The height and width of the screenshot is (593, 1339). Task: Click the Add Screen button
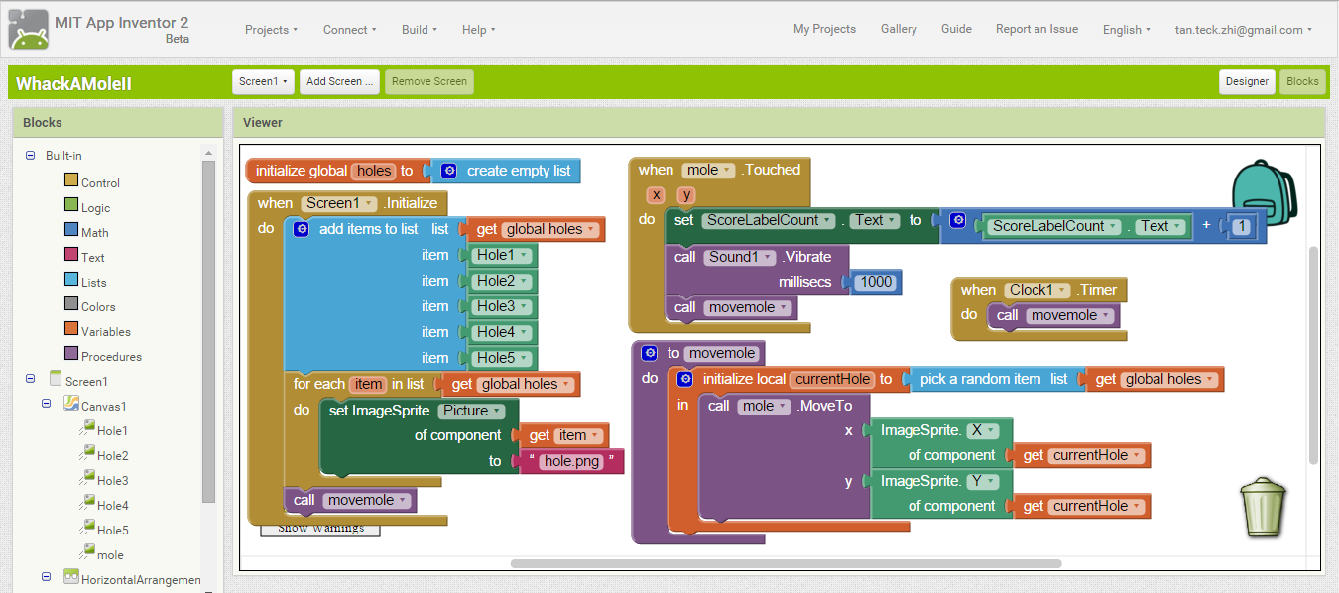pyautogui.click(x=340, y=82)
